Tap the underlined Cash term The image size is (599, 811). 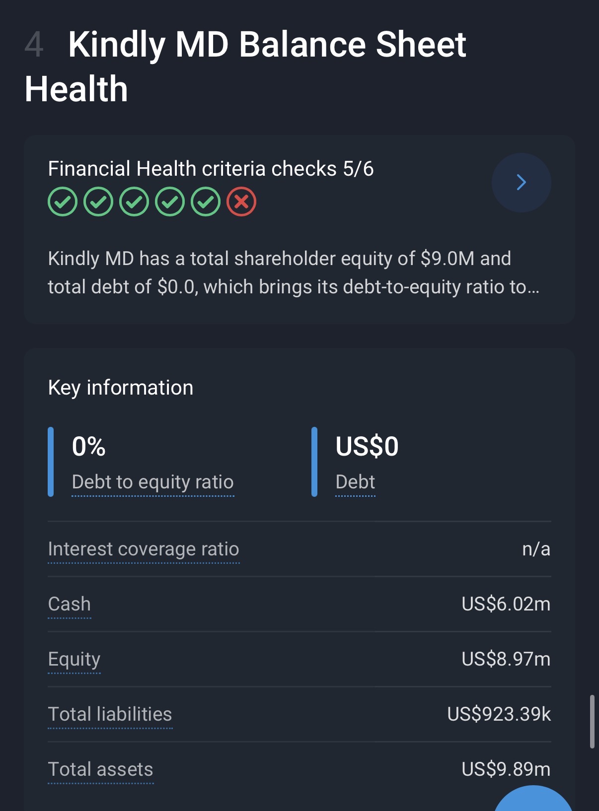(x=70, y=604)
